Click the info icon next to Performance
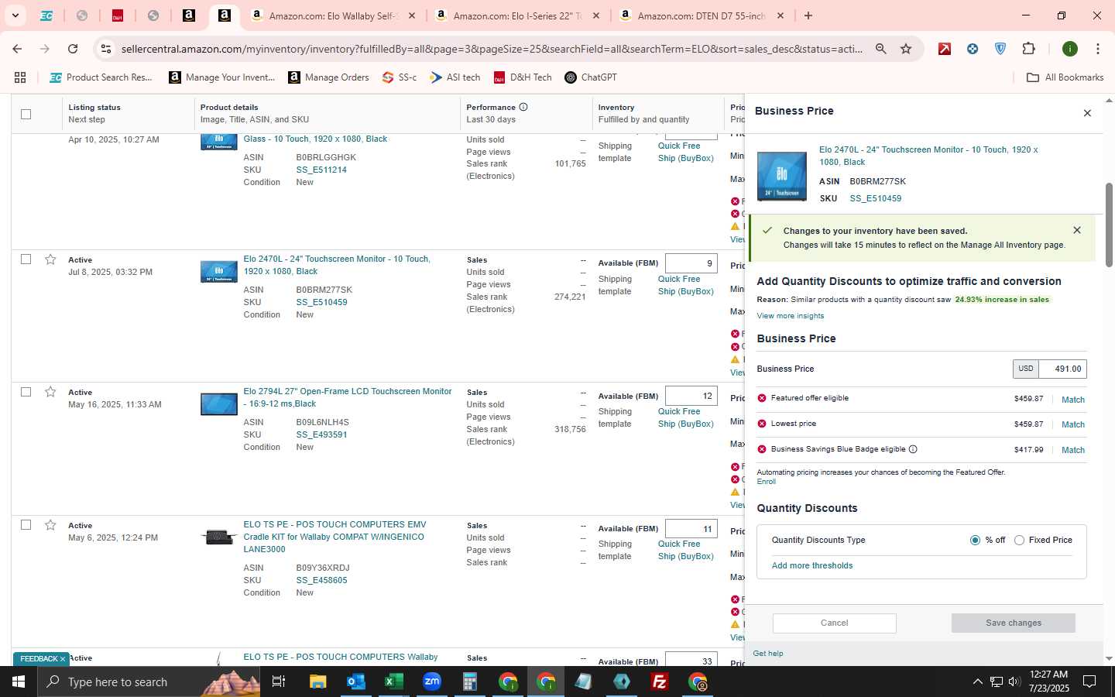The width and height of the screenshot is (1115, 697). [523, 107]
